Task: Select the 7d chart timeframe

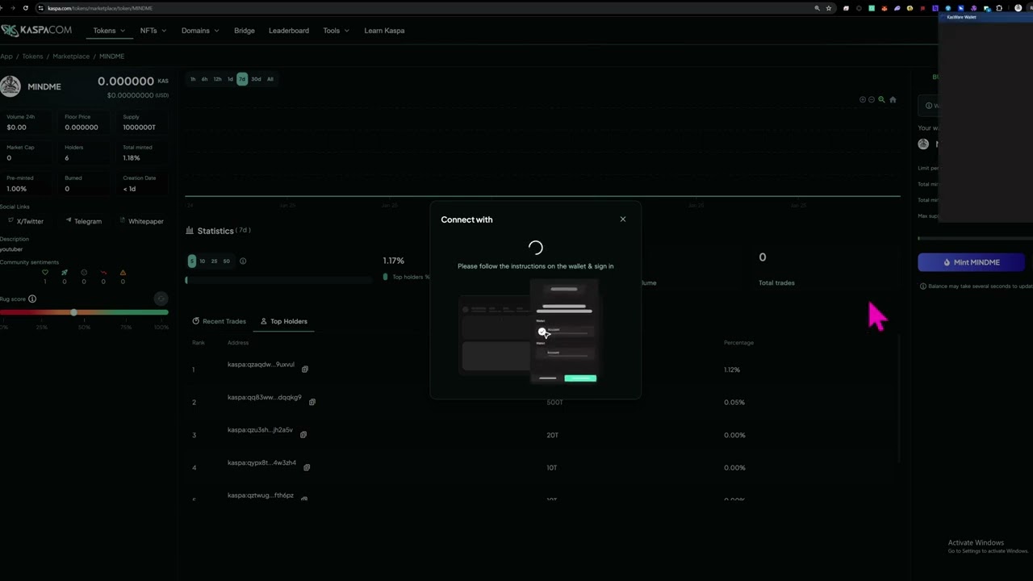Action: click(x=242, y=79)
